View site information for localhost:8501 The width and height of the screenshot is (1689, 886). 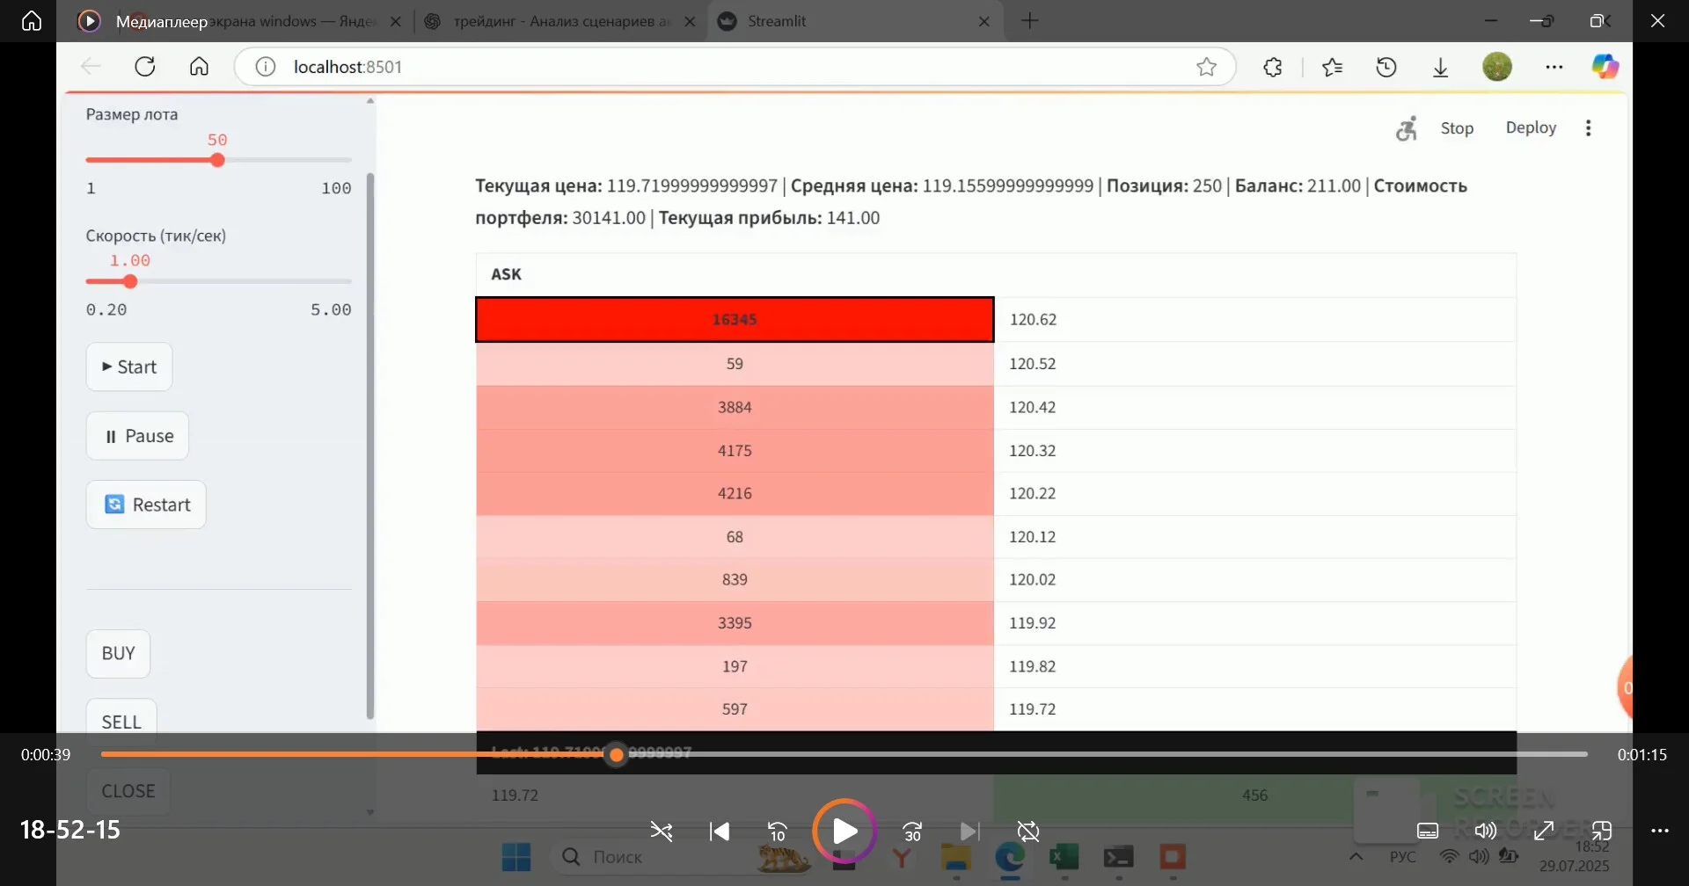tap(265, 67)
